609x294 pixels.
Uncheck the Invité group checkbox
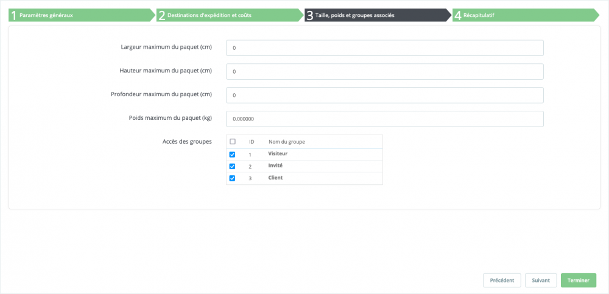pyautogui.click(x=233, y=166)
